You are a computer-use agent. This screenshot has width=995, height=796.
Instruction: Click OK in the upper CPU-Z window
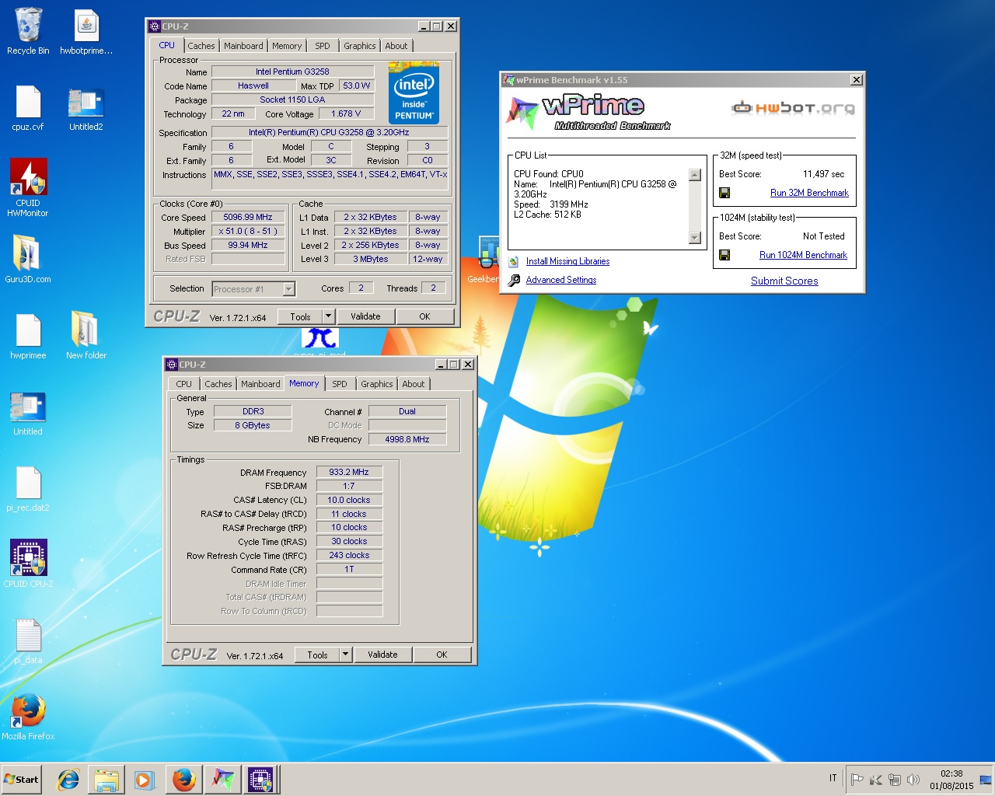coord(424,316)
